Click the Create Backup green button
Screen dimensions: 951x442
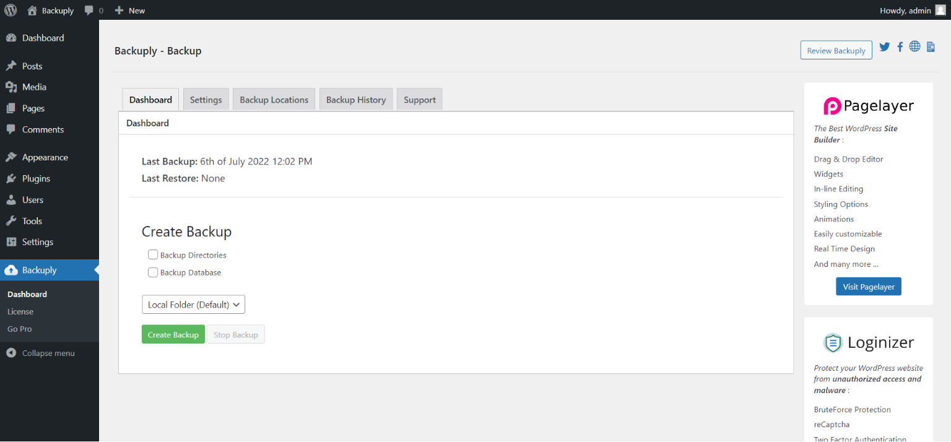tap(173, 334)
